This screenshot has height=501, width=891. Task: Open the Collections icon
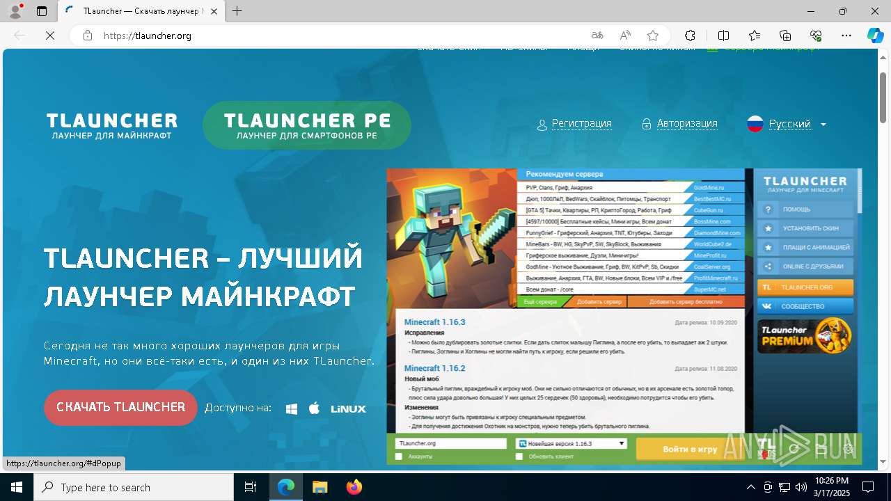[785, 35]
